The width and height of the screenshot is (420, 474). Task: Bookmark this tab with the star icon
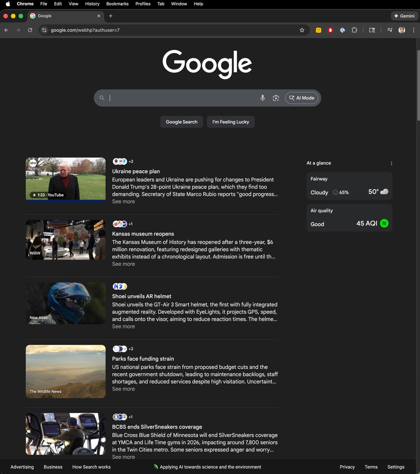(x=302, y=30)
